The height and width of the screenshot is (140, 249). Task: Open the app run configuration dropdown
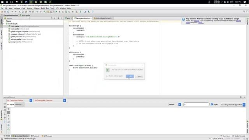pos(51,12)
